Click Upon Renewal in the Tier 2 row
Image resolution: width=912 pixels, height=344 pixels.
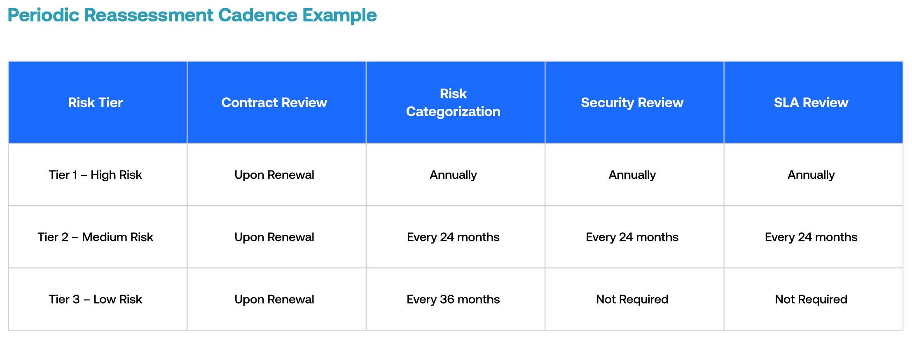pyautogui.click(x=274, y=237)
